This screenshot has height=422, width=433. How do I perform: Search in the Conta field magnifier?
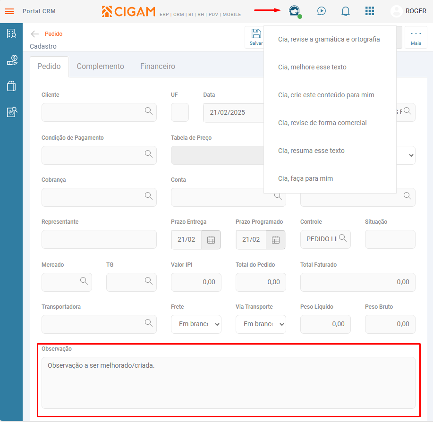coord(278,196)
